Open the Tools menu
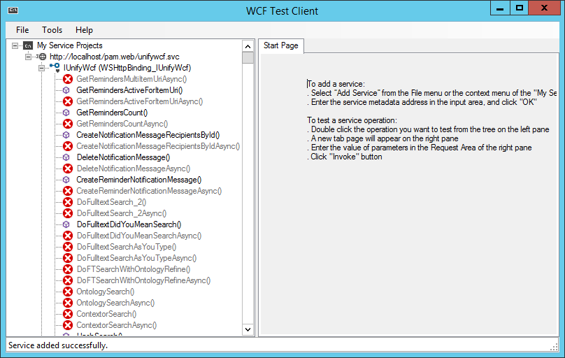 tap(52, 30)
